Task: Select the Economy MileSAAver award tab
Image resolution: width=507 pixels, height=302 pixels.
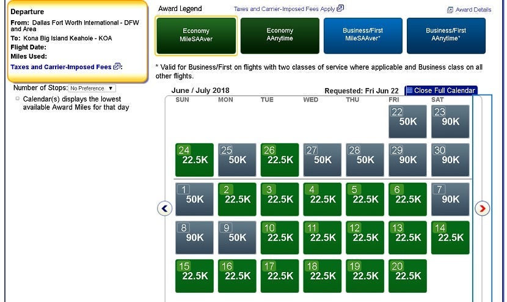Action: [x=196, y=35]
